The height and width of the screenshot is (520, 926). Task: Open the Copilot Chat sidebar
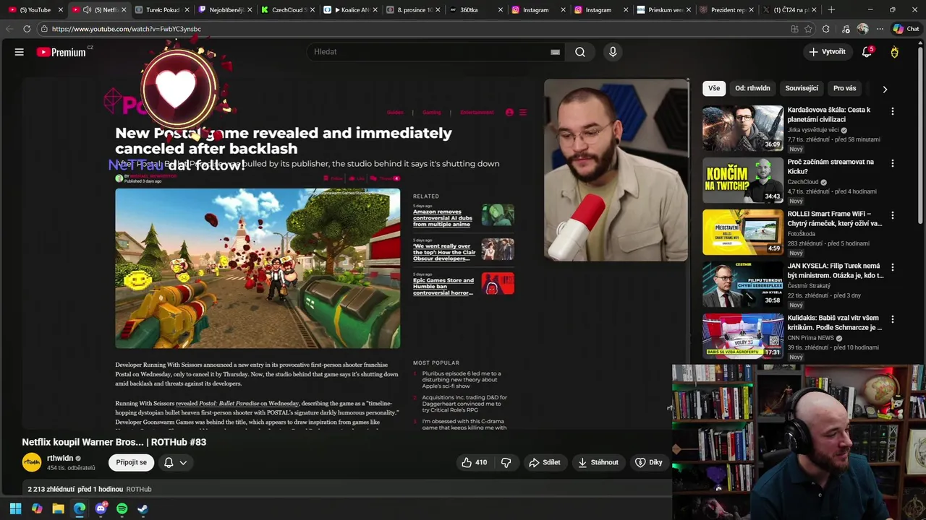[906, 29]
